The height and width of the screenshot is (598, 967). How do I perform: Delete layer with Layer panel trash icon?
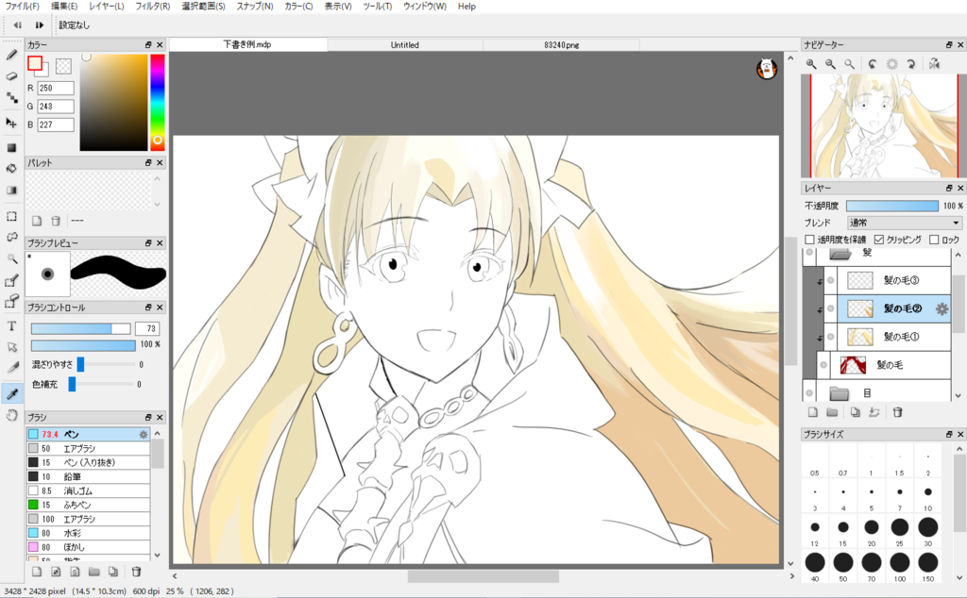coord(898,412)
